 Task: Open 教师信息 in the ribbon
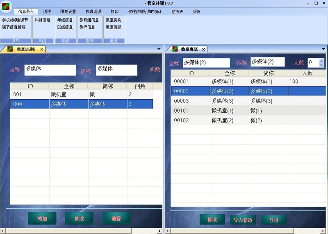pos(87,27)
